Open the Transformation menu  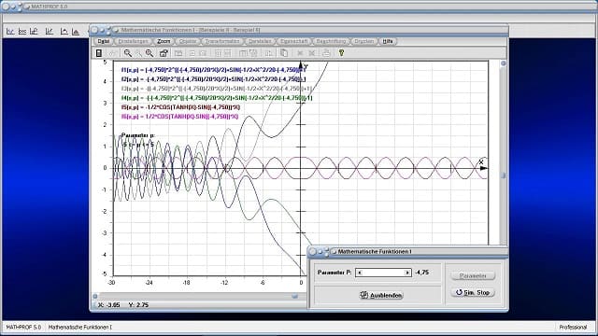222,41
